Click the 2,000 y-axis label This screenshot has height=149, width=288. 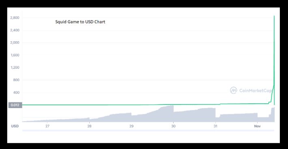[x=15, y=43]
